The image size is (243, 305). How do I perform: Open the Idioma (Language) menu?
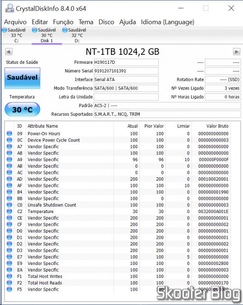coord(168,22)
